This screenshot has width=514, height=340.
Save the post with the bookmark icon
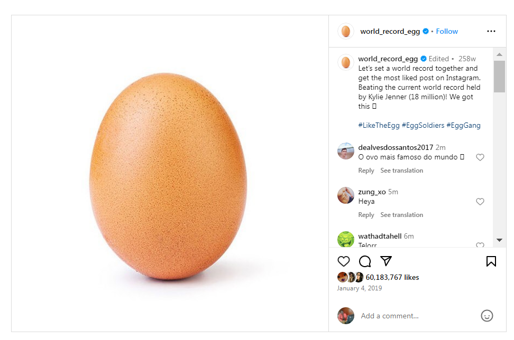(x=491, y=261)
